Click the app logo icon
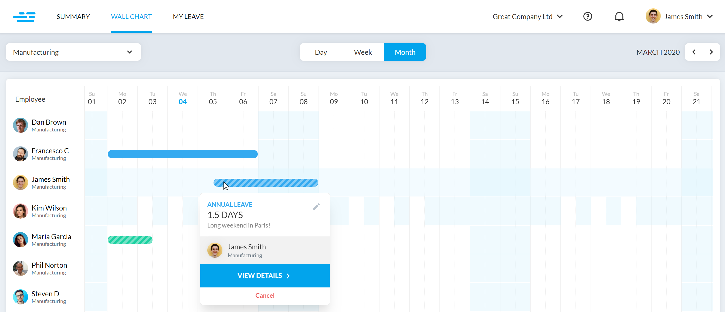Screen dimensions: 725x312 (x=24, y=17)
